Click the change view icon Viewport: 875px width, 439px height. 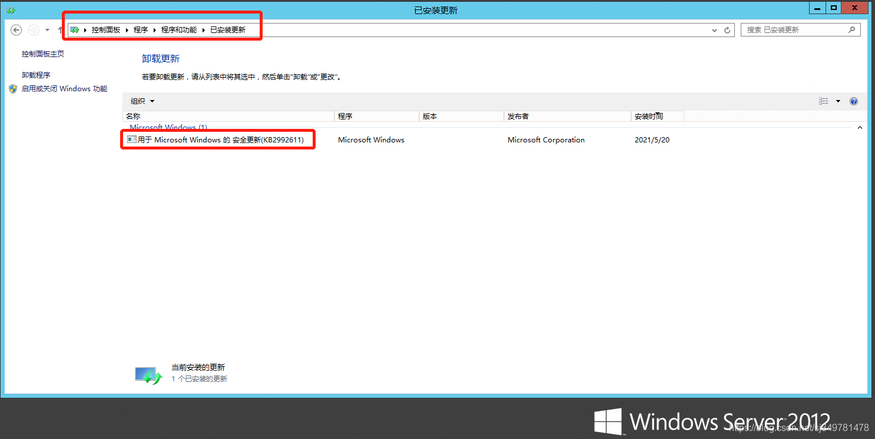coord(824,101)
